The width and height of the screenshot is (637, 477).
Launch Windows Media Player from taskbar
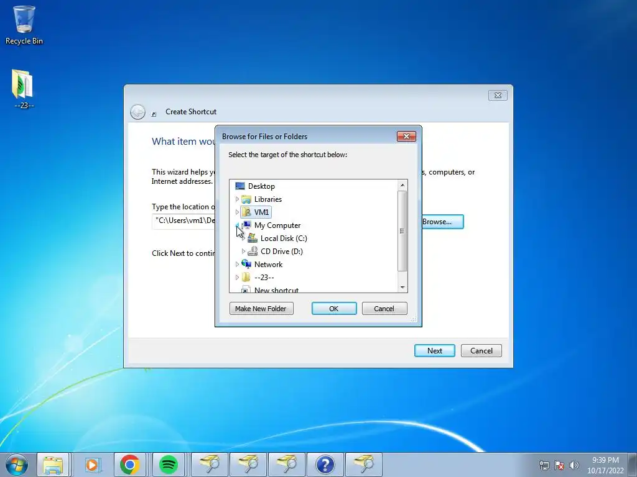click(92, 465)
